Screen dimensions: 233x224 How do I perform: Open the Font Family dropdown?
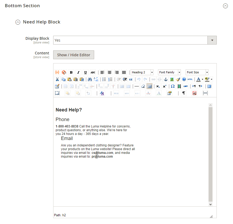tap(169, 72)
